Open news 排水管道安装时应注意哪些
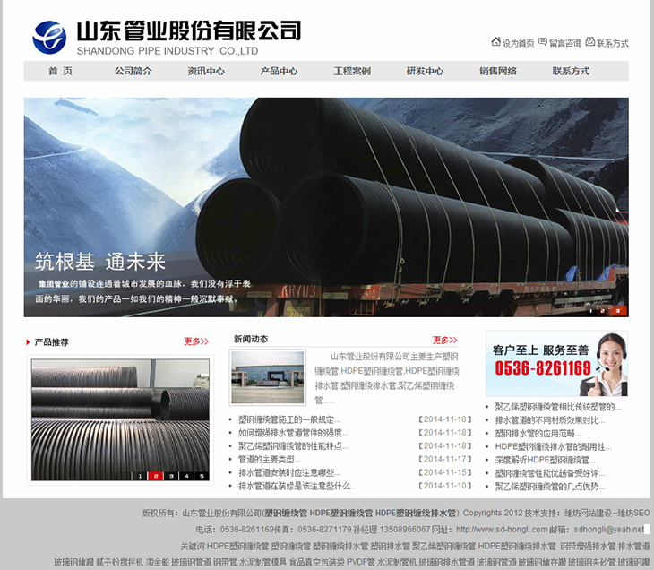 [289, 473]
